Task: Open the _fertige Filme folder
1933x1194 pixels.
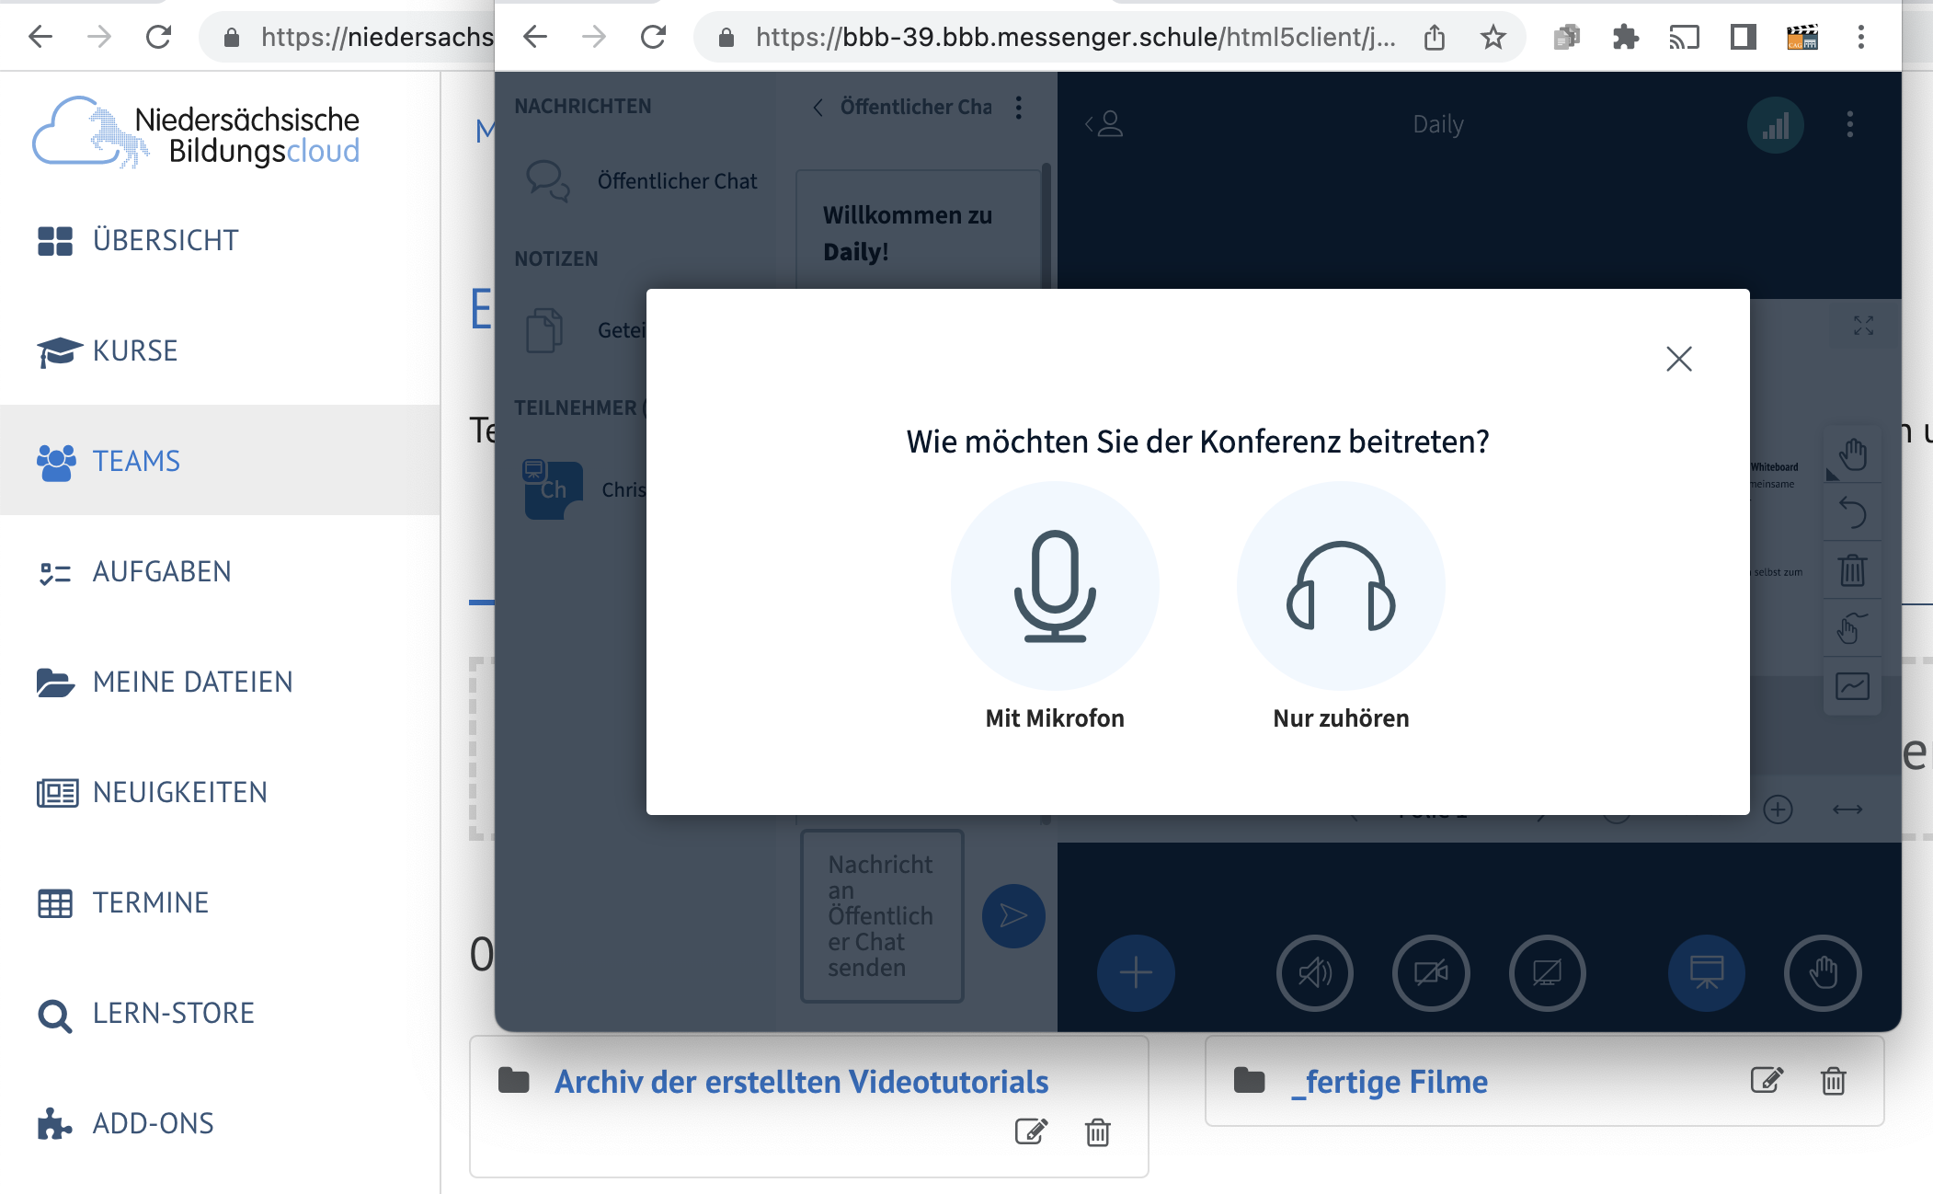Action: [x=1389, y=1082]
